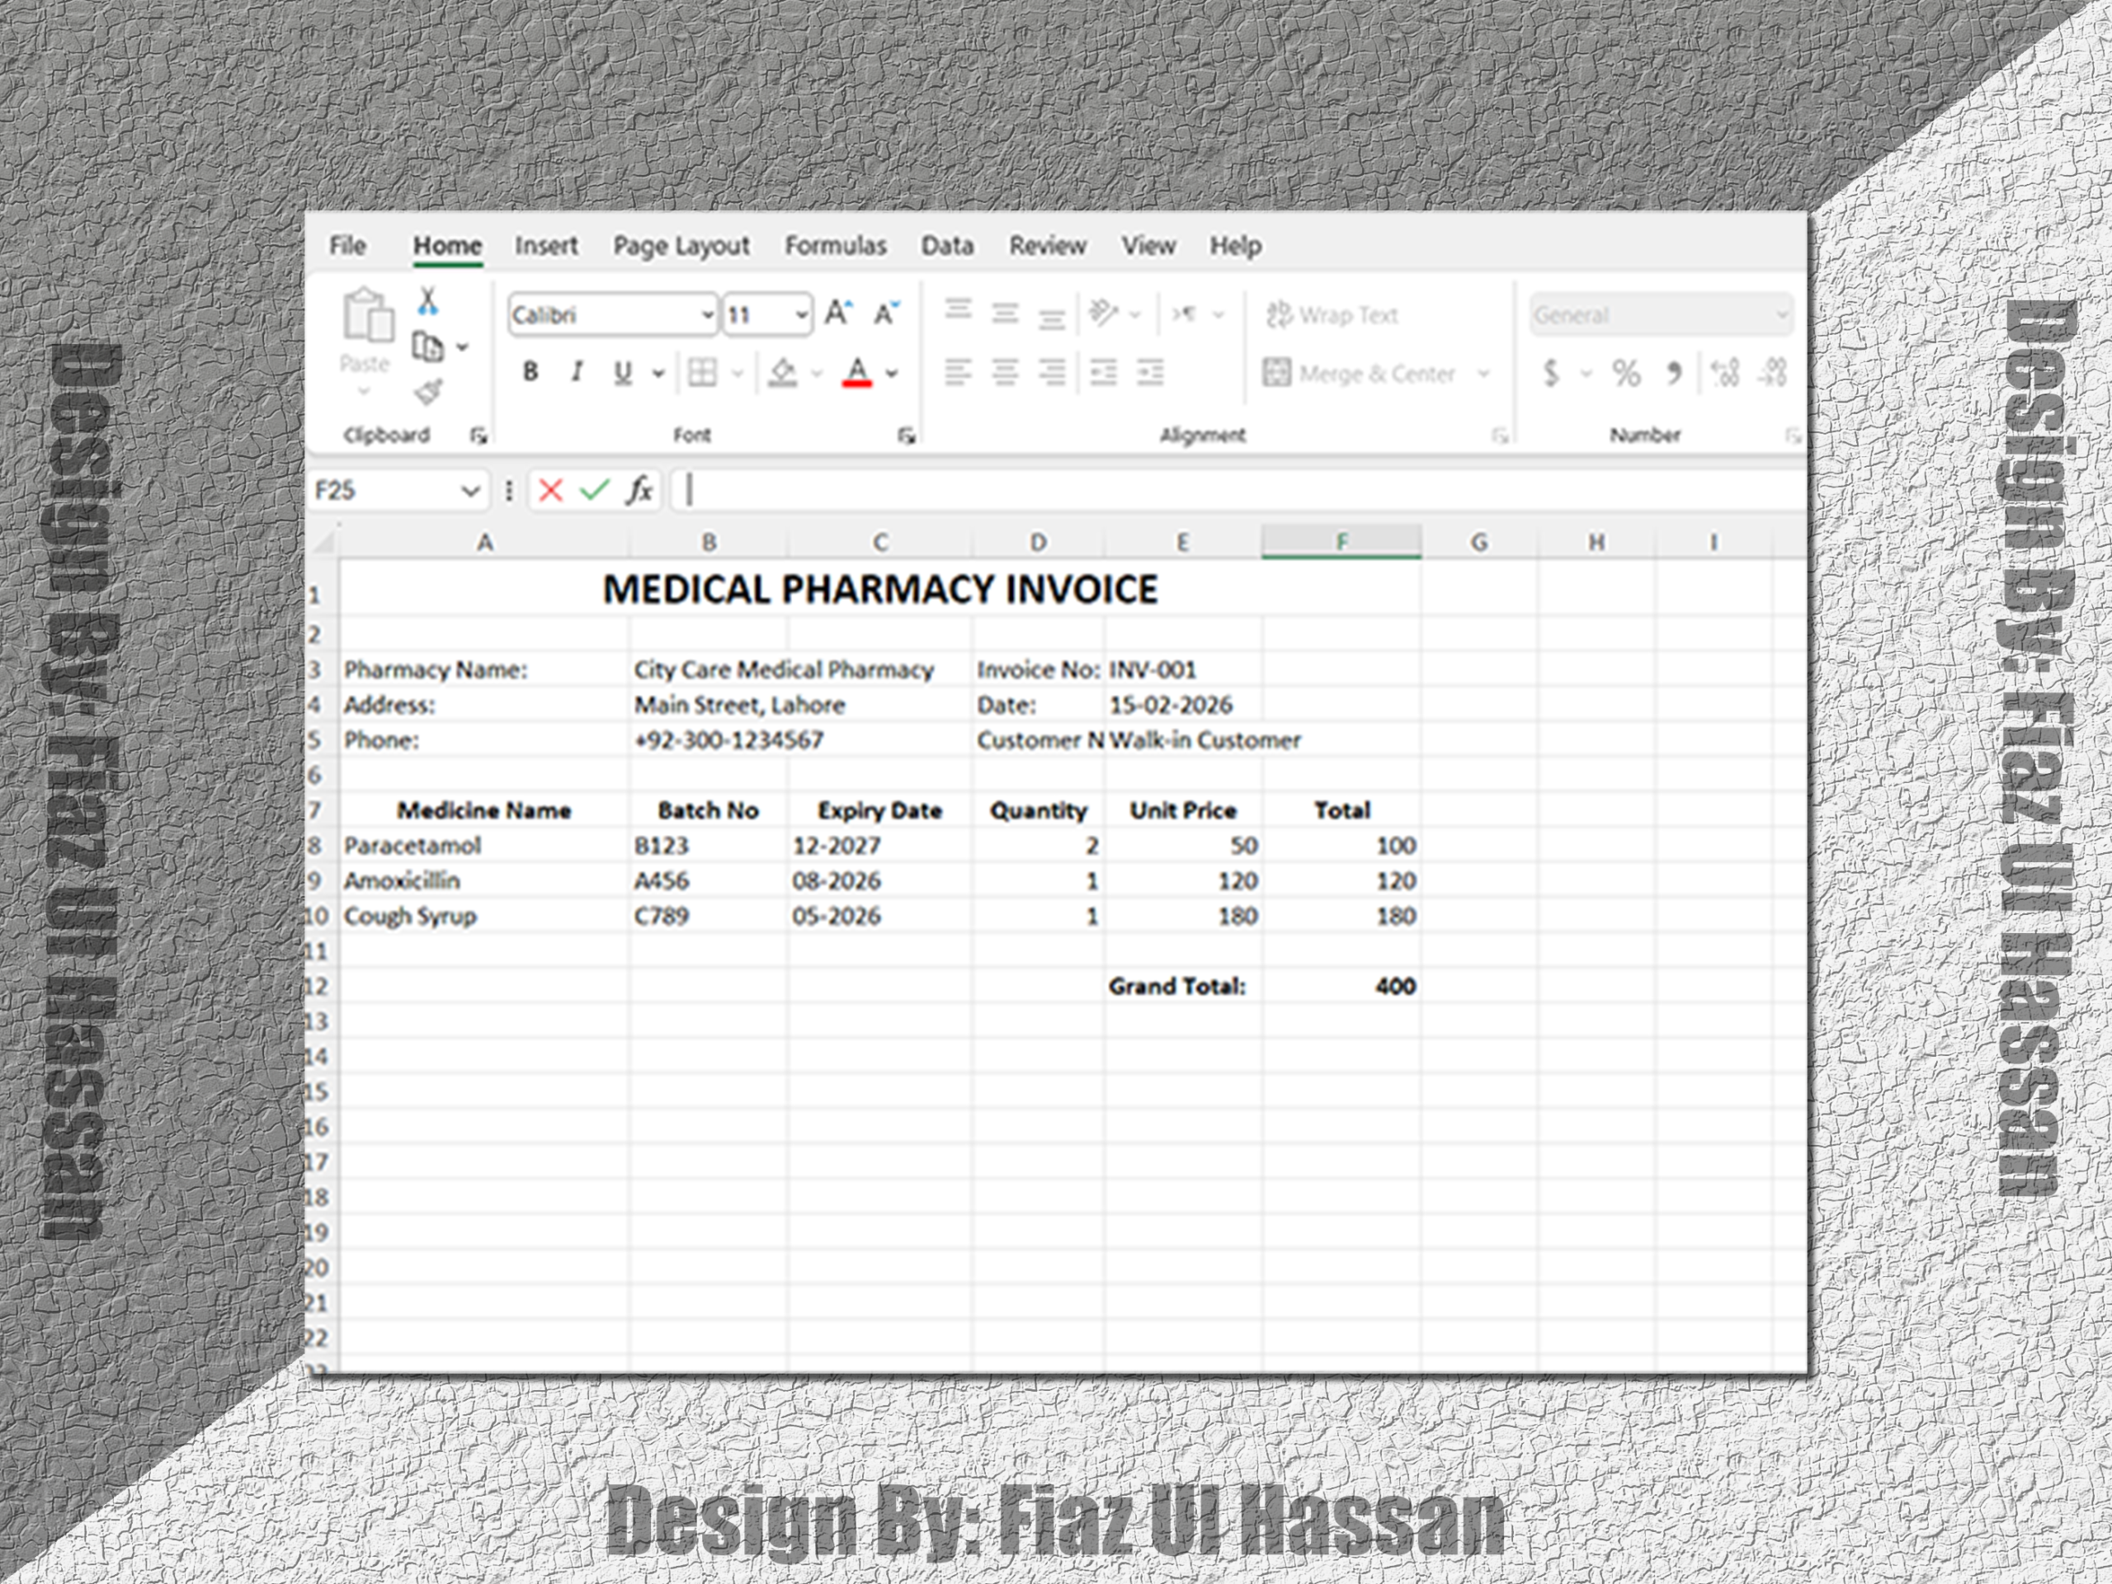
Task: Apply the red font color swatch
Action: 856,372
